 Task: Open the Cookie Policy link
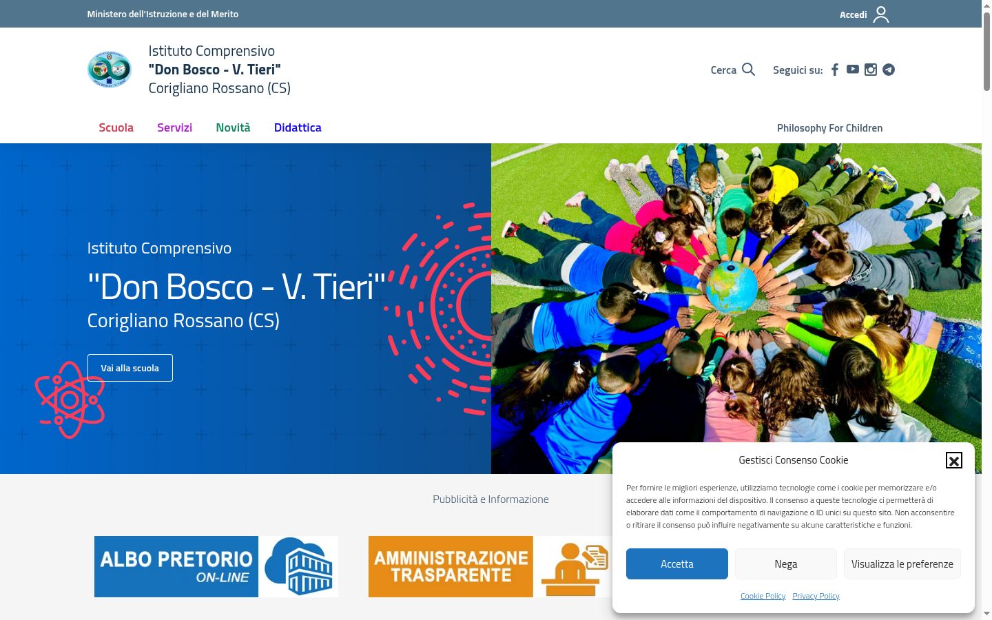(763, 596)
